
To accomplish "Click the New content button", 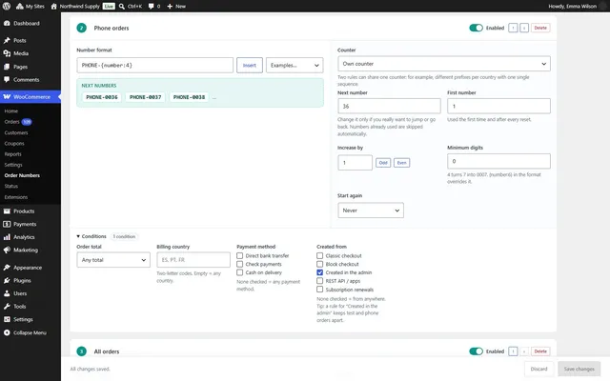I will (x=176, y=7).
